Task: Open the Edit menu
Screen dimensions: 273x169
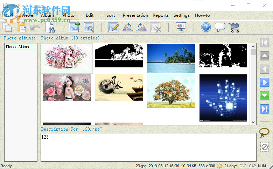Action: tap(90, 15)
